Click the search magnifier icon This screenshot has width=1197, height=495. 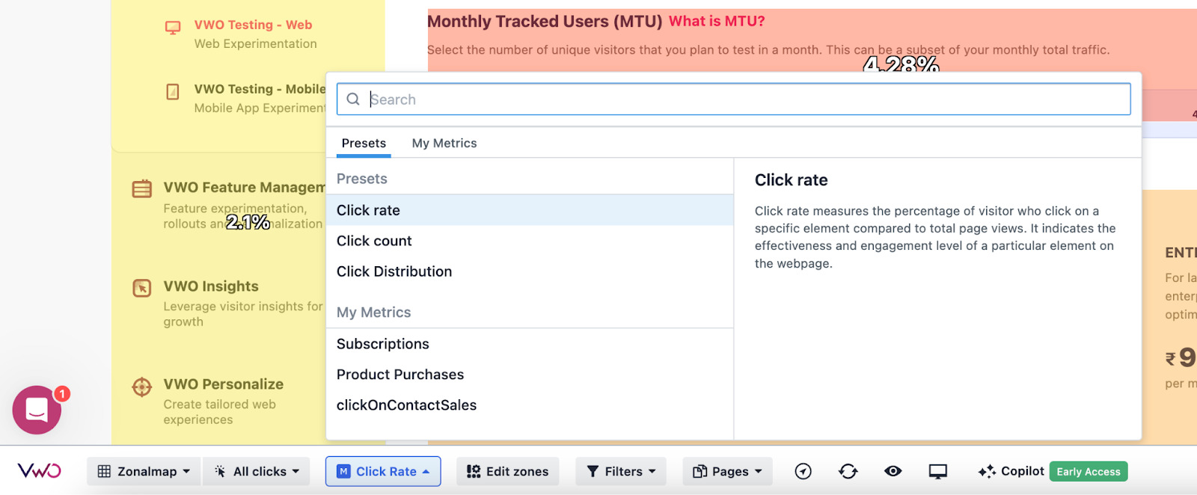(x=353, y=99)
